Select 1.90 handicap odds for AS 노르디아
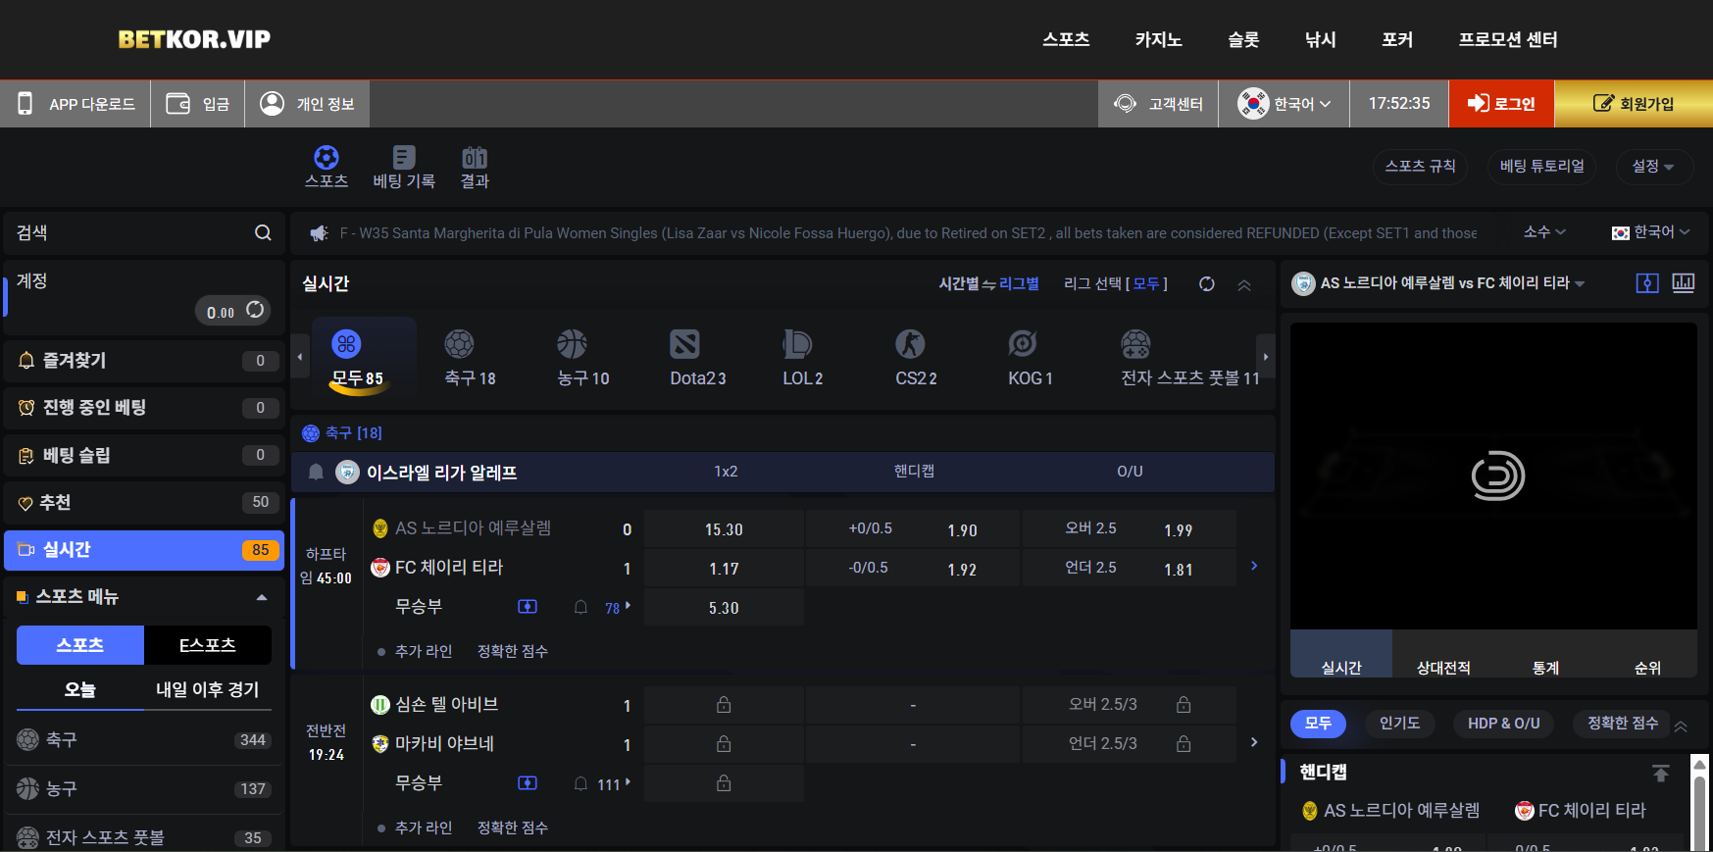Image resolution: width=1713 pixels, height=852 pixels. click(x=961, y=529)
